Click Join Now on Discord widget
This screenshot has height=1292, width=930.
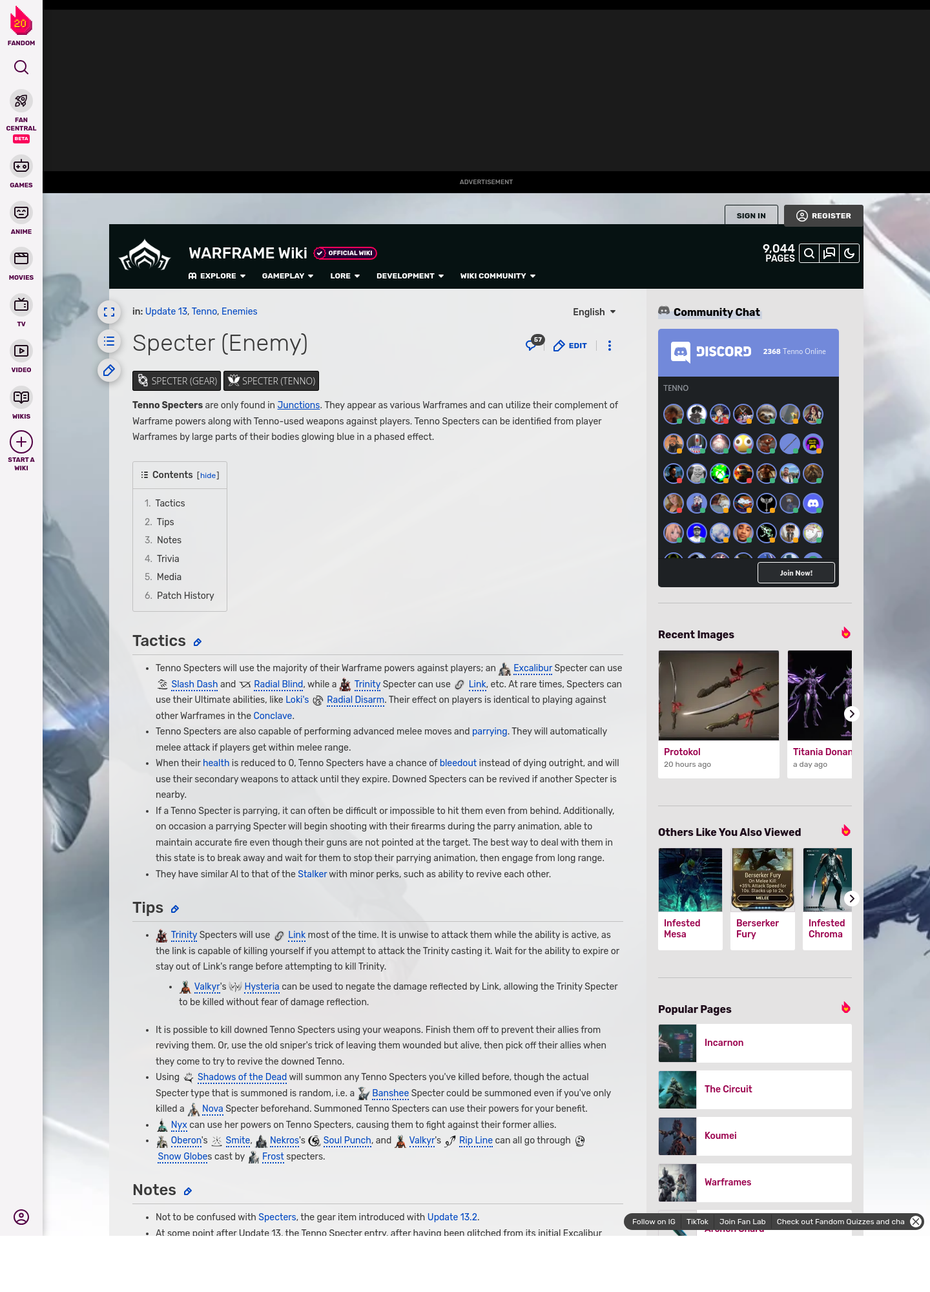point(796,573)
